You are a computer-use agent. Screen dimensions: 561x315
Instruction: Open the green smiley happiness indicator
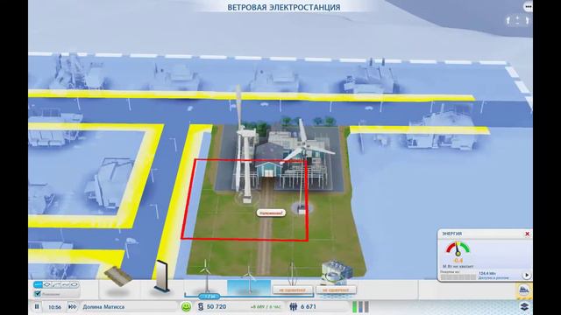click(186, 306)
